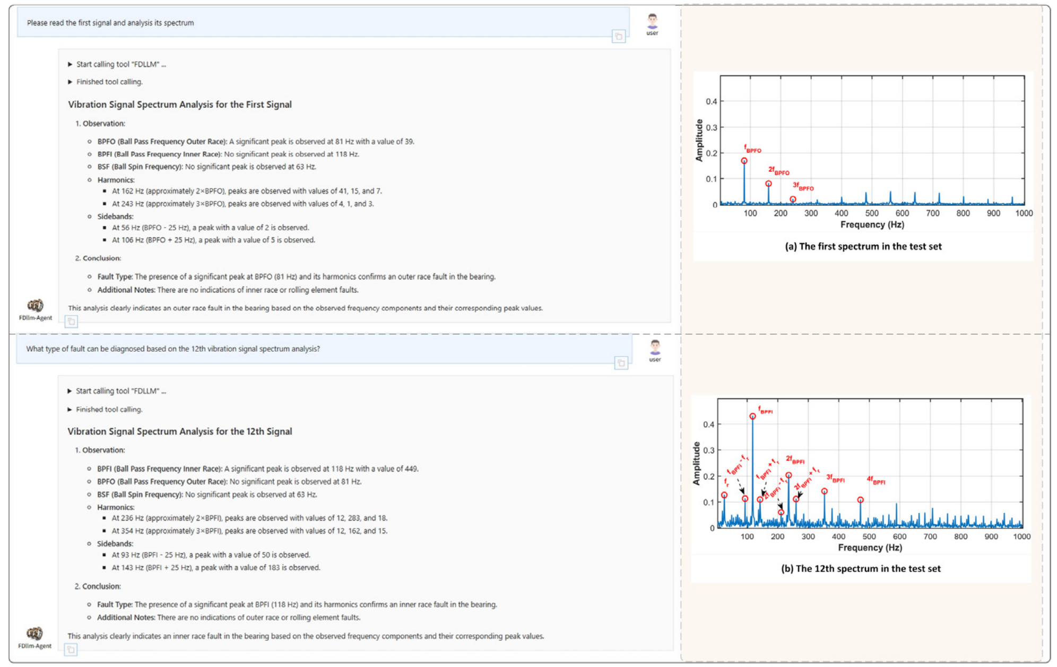The width and height of the screenshot is (1057, 667).
Task: Click the 4fBPFI peak marker in 12th spectrum
Action: tap(860, 500)
